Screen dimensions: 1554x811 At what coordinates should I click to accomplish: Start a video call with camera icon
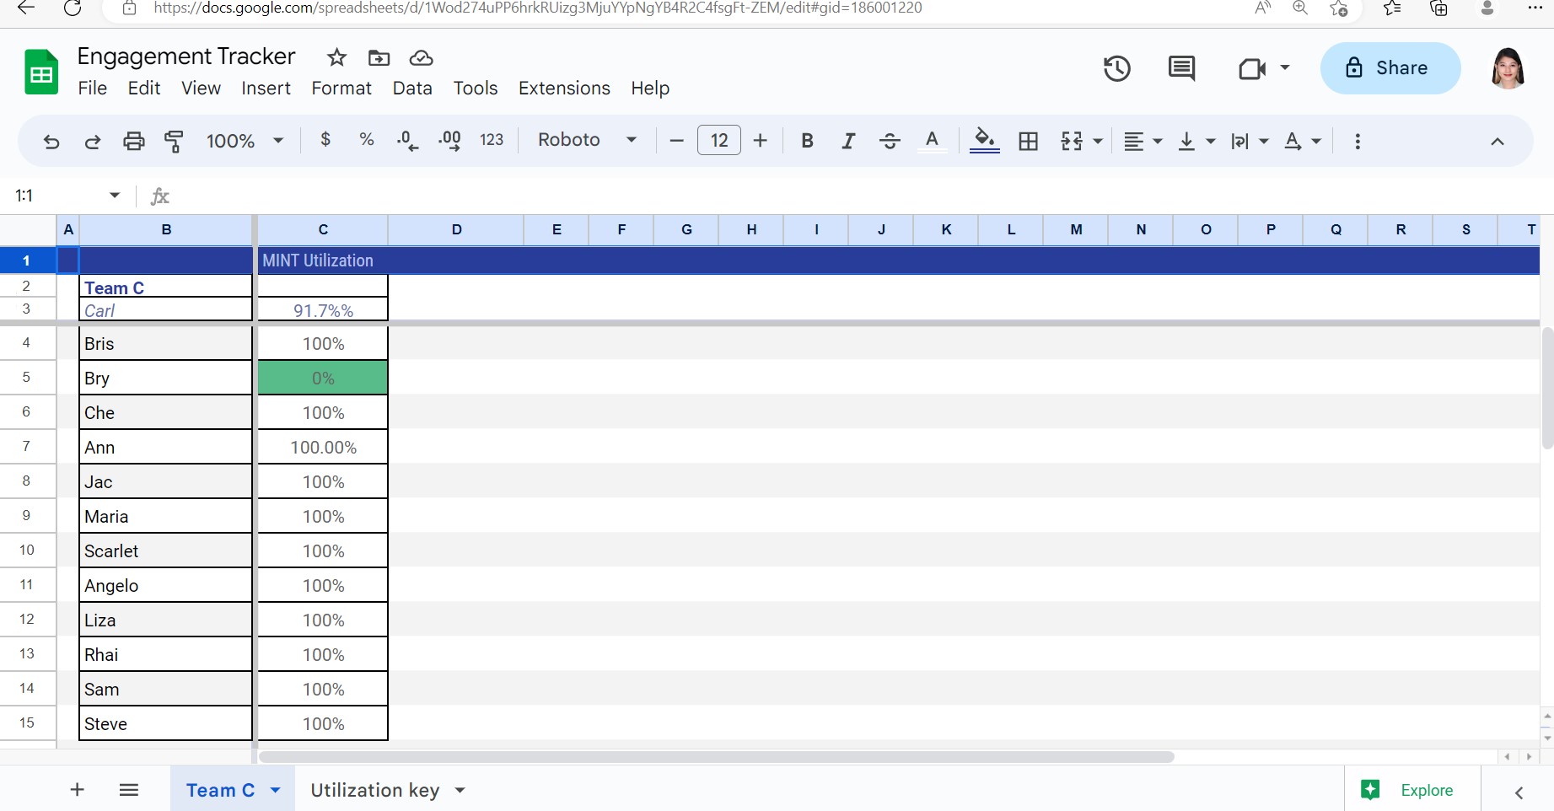[x=1252, y=68]
